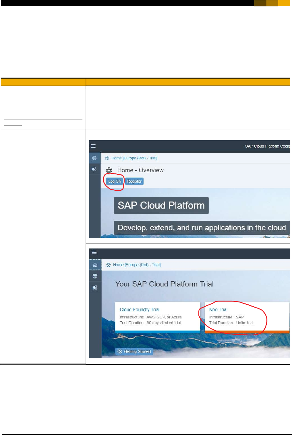This screenshot has height=435, width=292.
Task: Click the sidebar icon under the globe in Trial page screenshot
Action: click(x=95, y=287)
